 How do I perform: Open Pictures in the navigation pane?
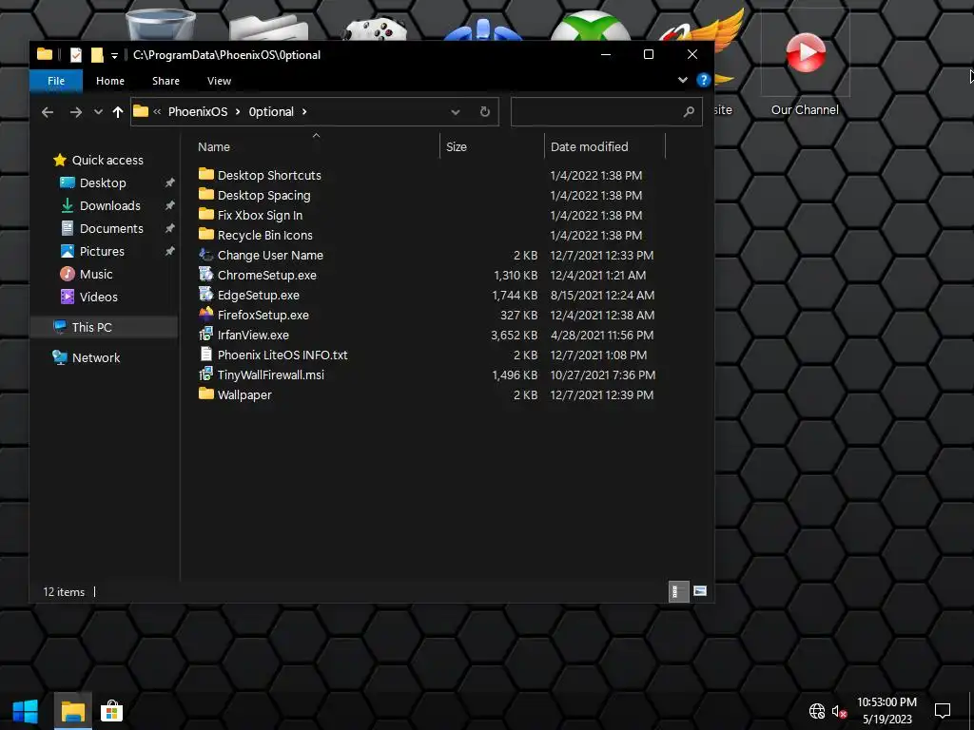tap(102, 251)
